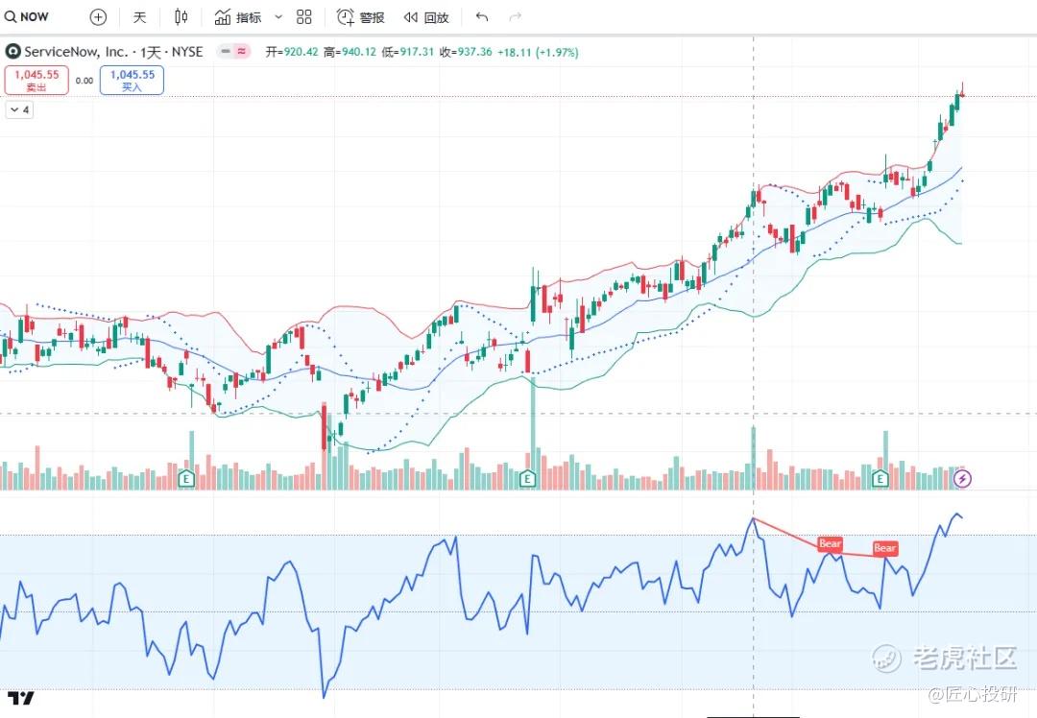The image size is (1037, 718).
Task: Create a 警报 price alert
Action: click(361, 17)
